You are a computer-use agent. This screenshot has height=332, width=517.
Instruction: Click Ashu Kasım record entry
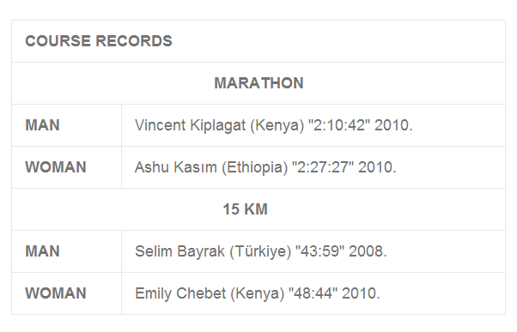click(x=265, y=167)
